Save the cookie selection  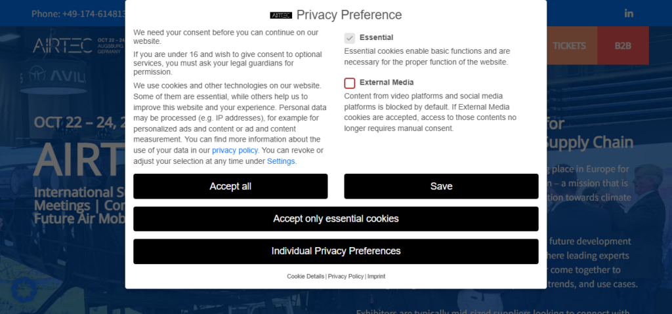tap(442, 186)
